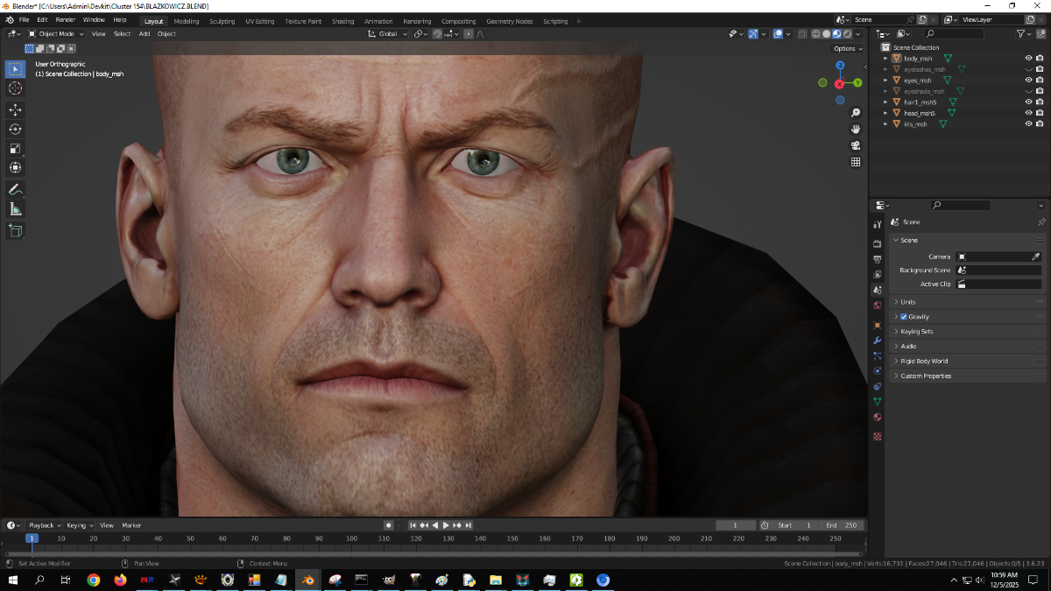Click the camera view icon in viewport

pyautogui.click(x=856, y=145)
